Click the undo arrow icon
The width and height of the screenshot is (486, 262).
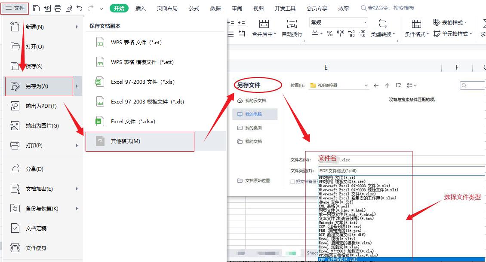79,8
